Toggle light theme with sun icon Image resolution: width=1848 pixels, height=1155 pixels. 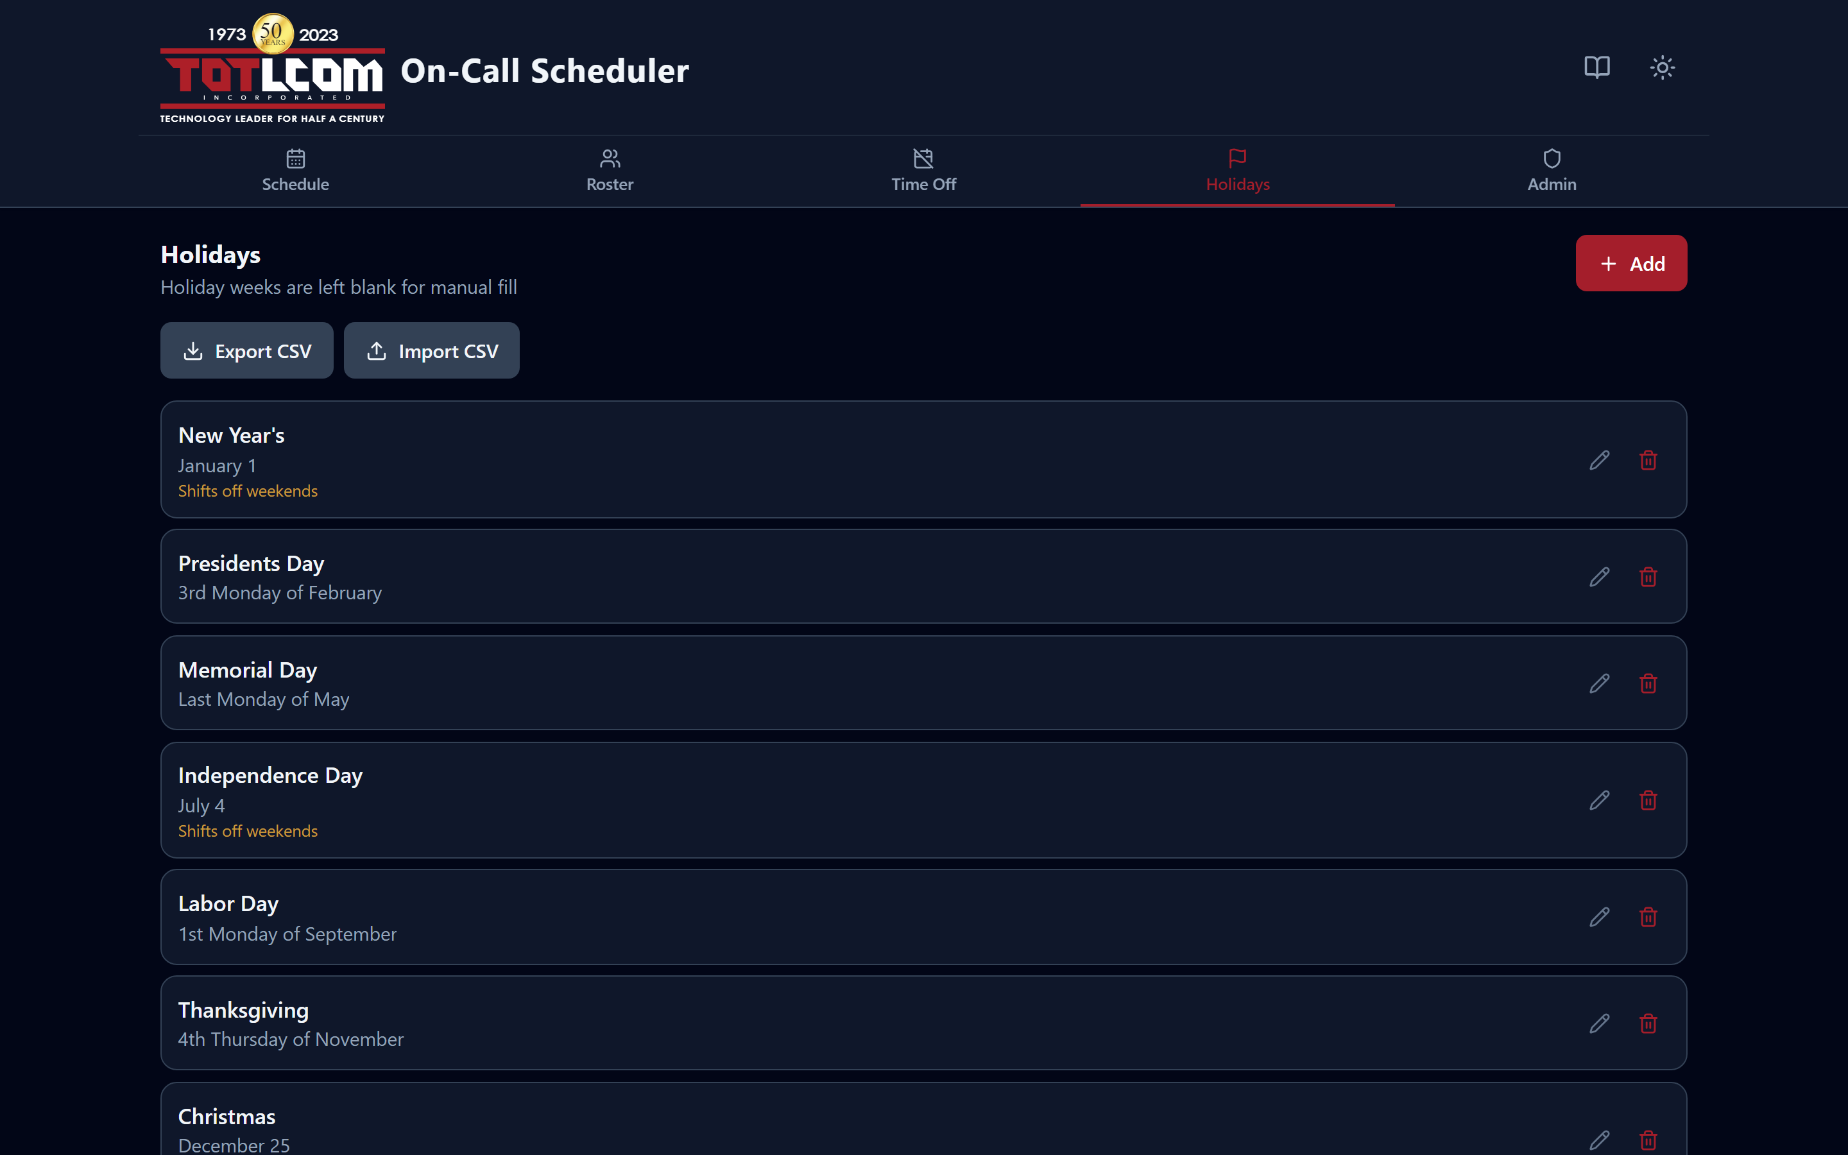pos(1663,67)
